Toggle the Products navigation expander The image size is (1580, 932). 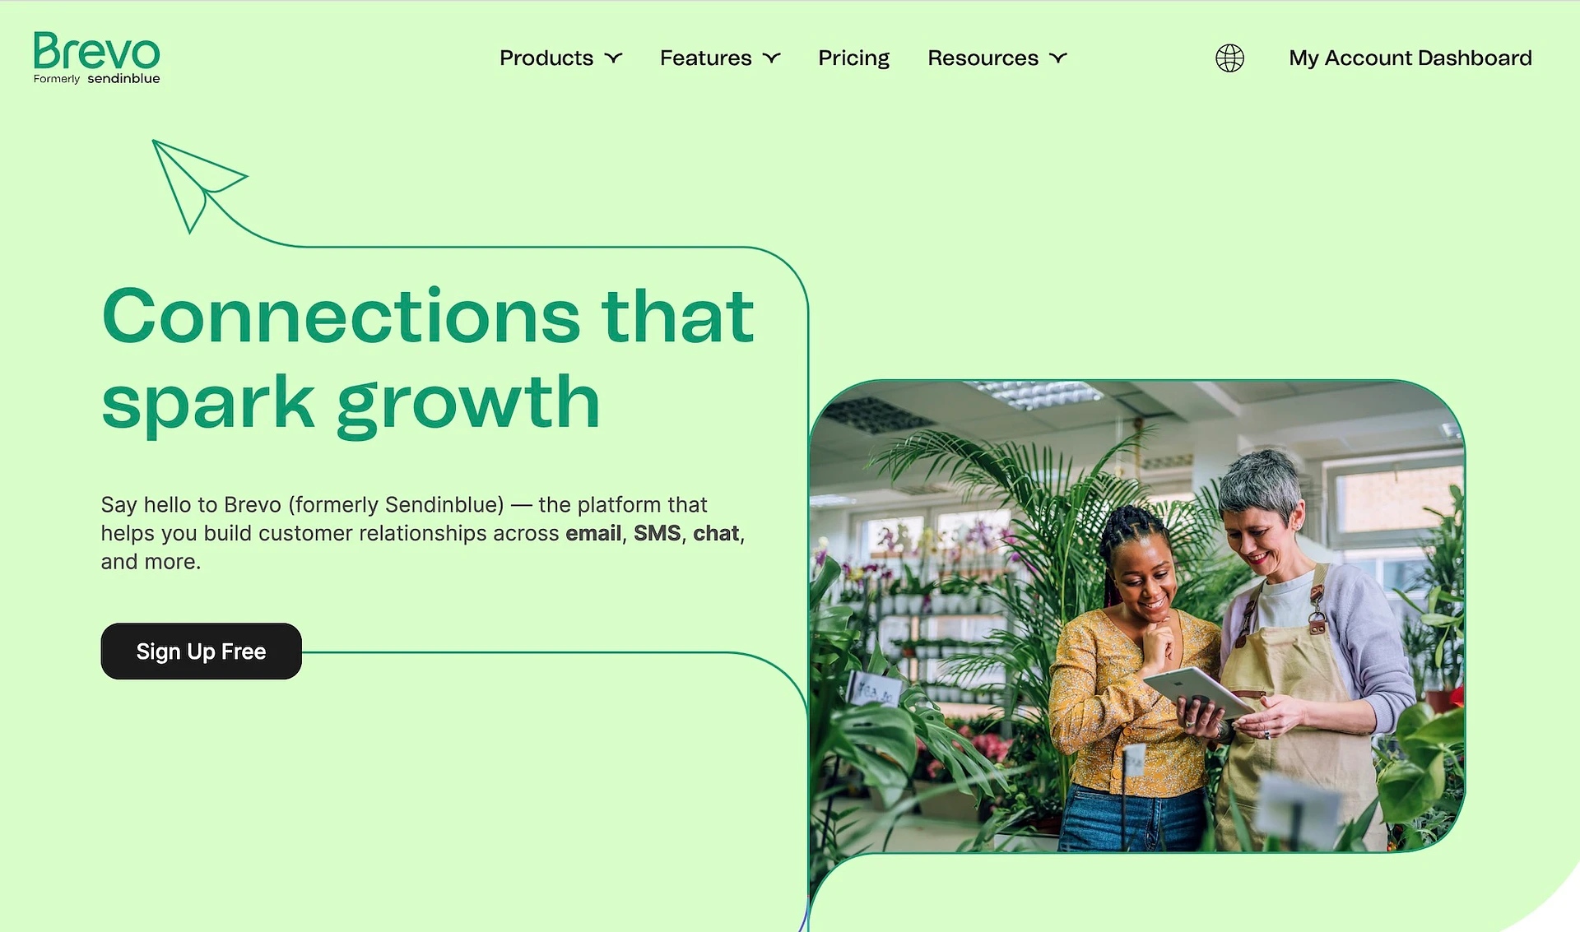(614, 58)
